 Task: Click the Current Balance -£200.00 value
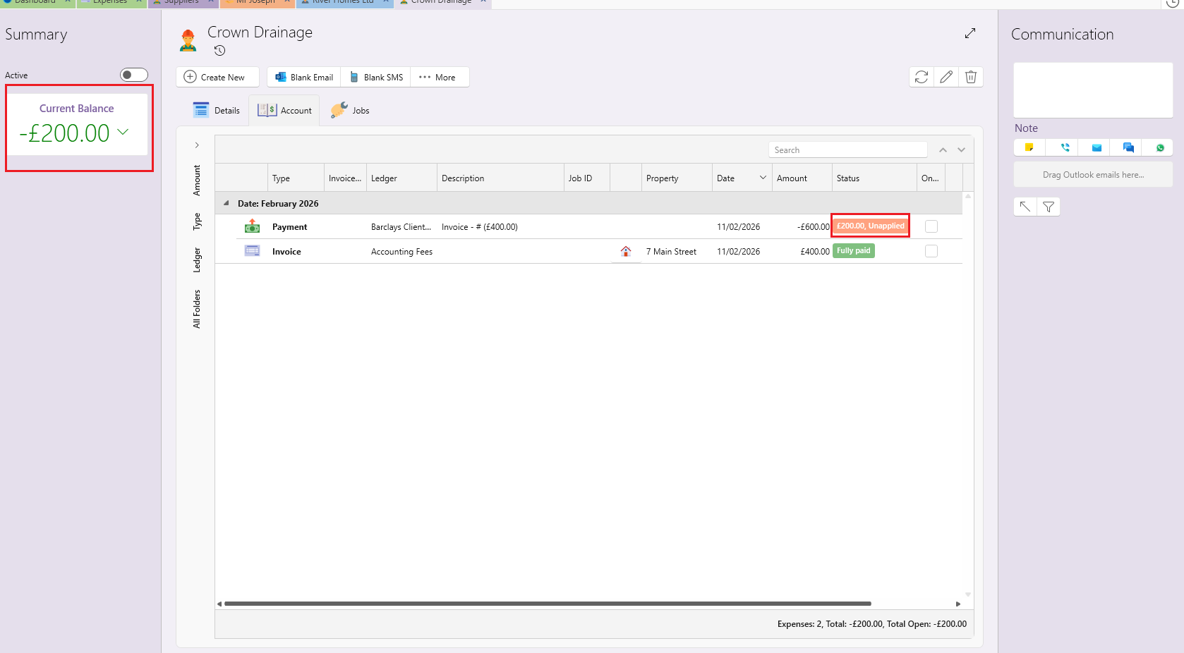pos(65,133)
